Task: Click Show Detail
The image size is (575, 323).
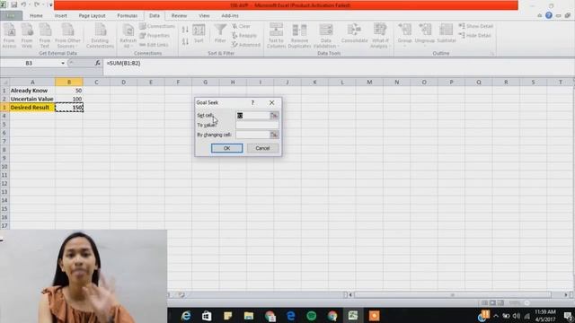Action: (x=476, y=26)
